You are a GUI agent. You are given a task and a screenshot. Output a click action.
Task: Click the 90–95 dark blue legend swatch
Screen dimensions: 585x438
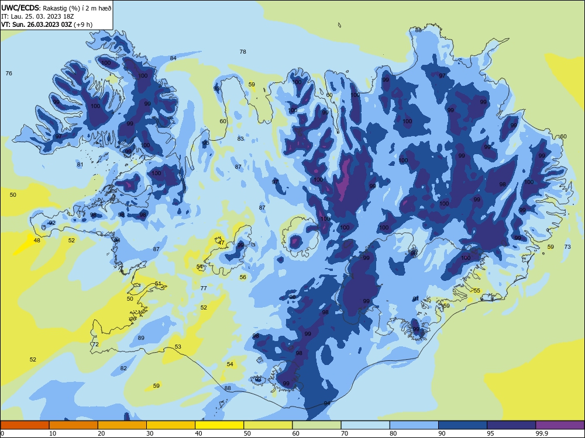click(x=463, y=425)
